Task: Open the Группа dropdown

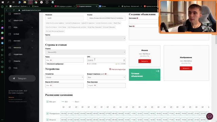Action: coord(85,38)
